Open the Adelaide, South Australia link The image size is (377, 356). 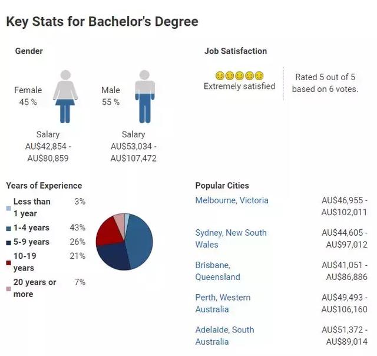pyautogui.click(x=224, y=335)
